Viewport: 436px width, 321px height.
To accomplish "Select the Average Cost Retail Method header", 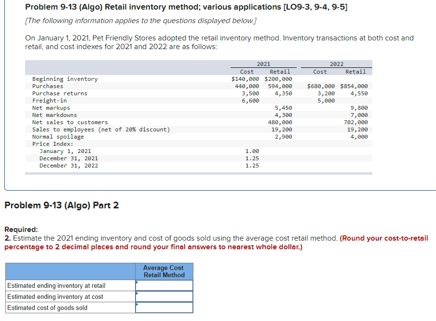I will click(164, 271).
